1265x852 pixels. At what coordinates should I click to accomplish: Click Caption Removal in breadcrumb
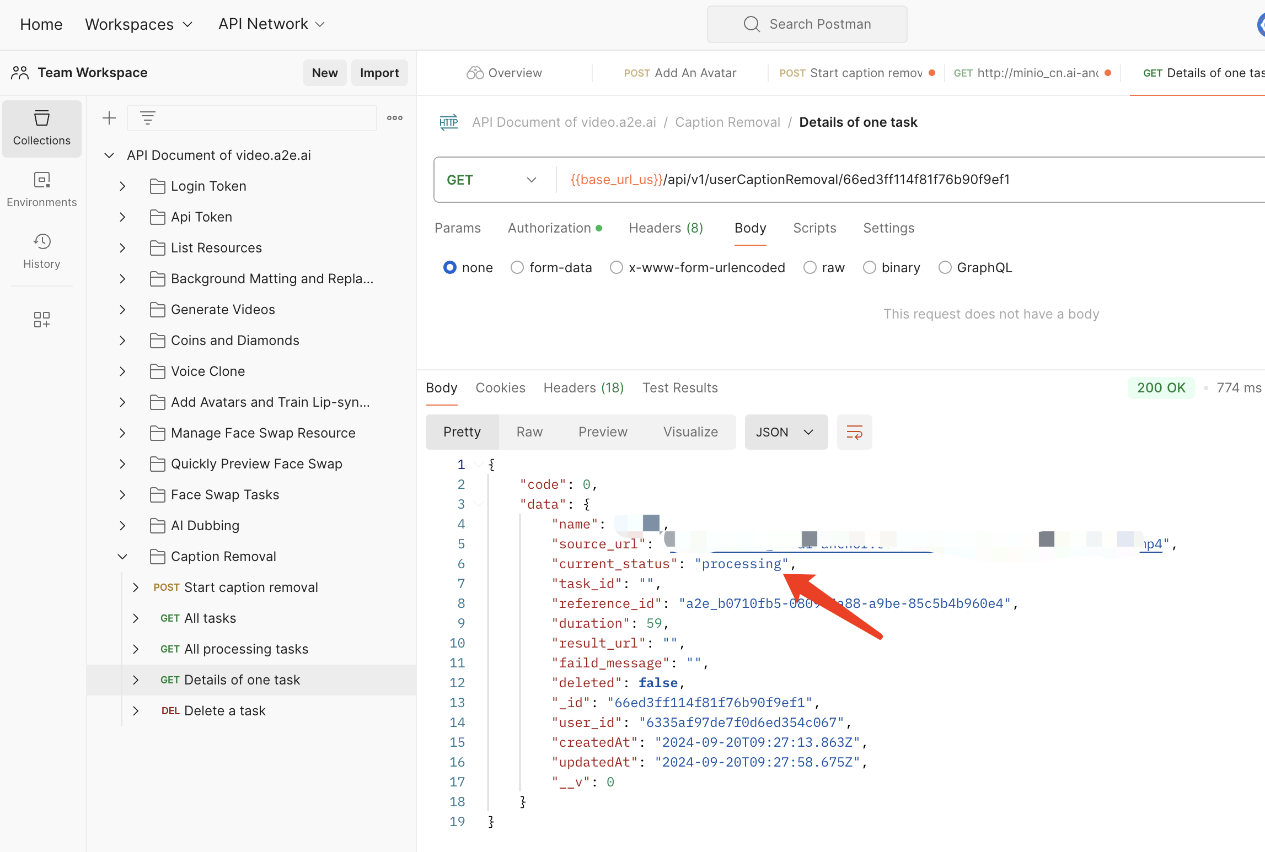tap(727, 122)
